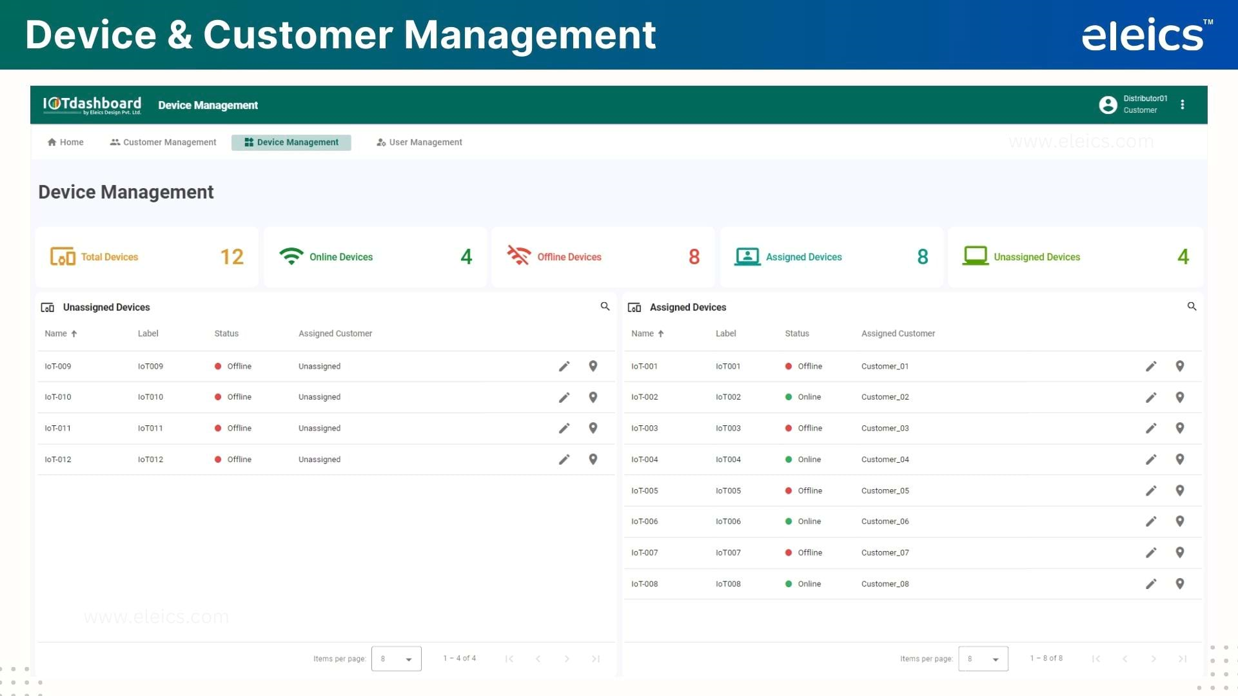
Task: Go to previous page in Assigned Devices
Action: [x=1125, y=659]
